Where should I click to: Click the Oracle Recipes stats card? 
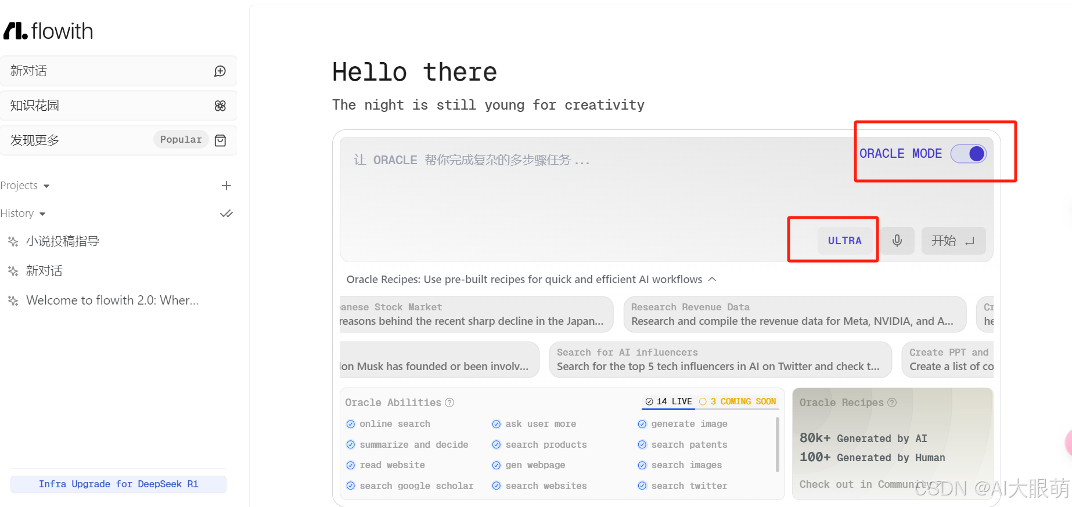893,444
